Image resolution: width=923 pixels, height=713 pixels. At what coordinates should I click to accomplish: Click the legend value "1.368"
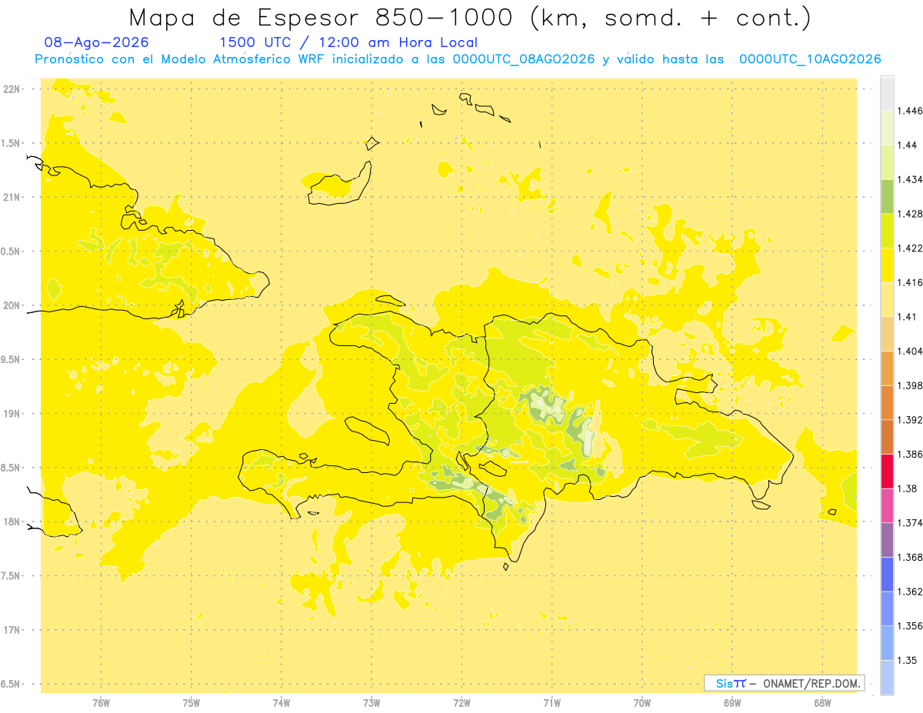pyautogui.click(x=909, y=557)
